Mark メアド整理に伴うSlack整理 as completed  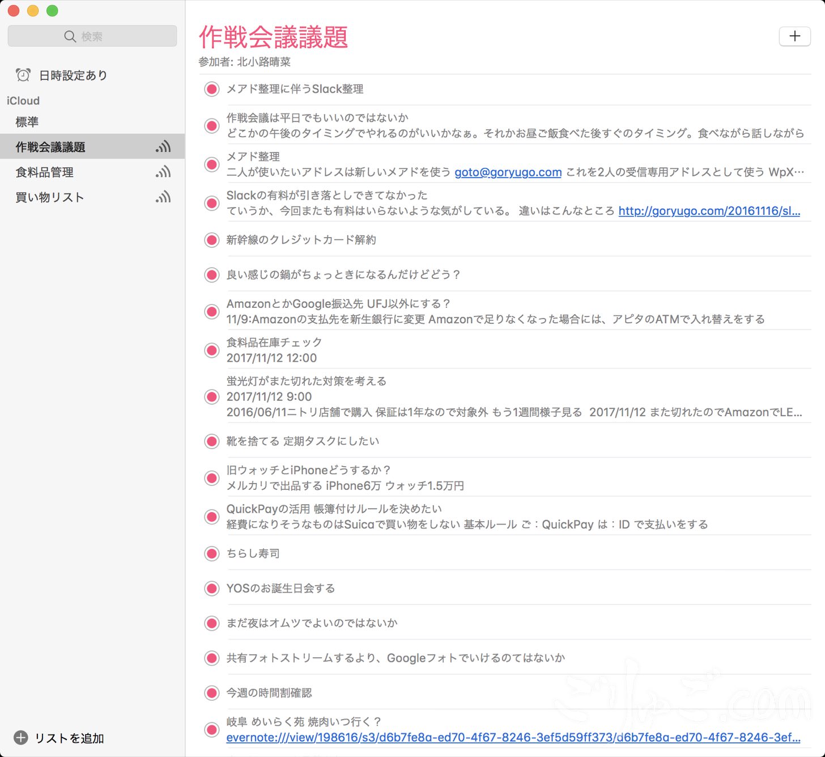click(x=211, y=89)
